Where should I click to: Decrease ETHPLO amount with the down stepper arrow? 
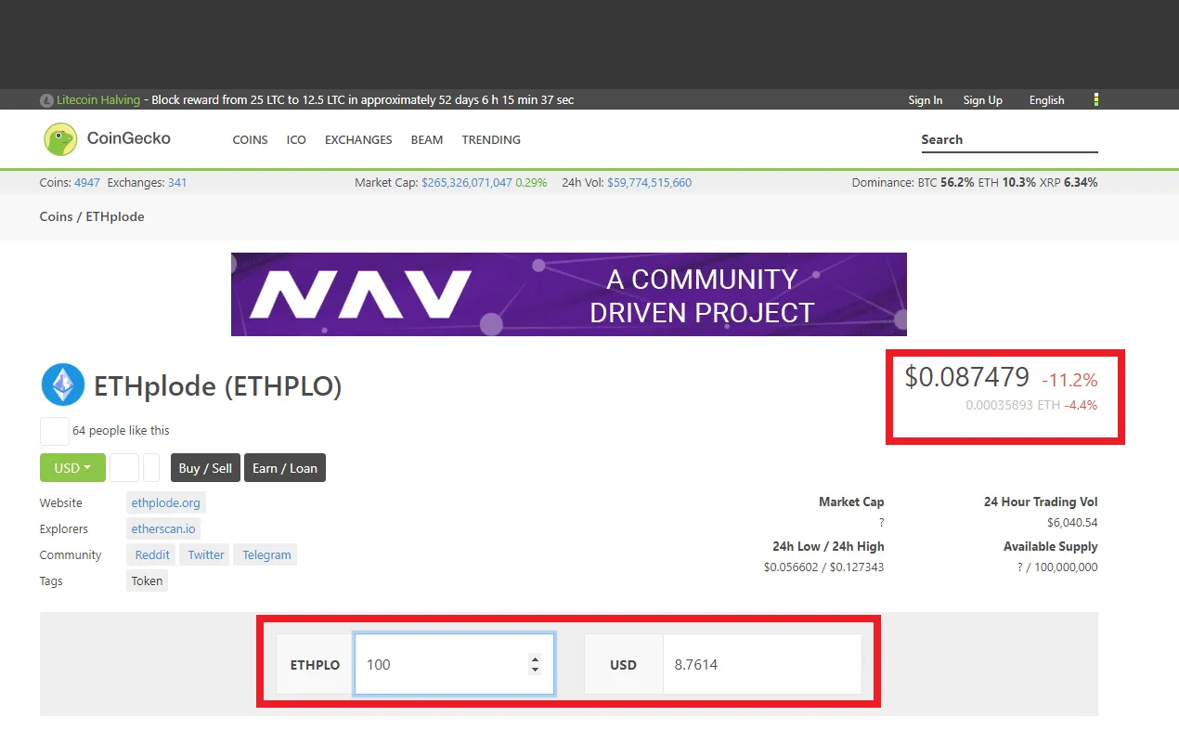pyautogui.click(x=535, y=670)
